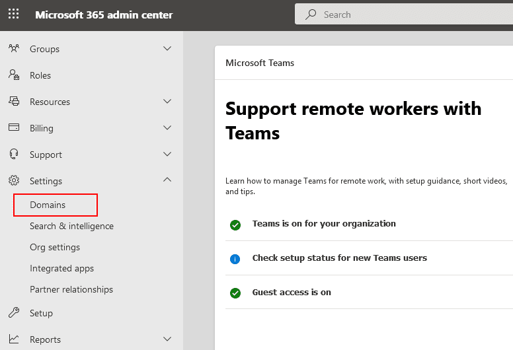
Task: Click the Roles icon in sidebar
Action: coord(14,75)
